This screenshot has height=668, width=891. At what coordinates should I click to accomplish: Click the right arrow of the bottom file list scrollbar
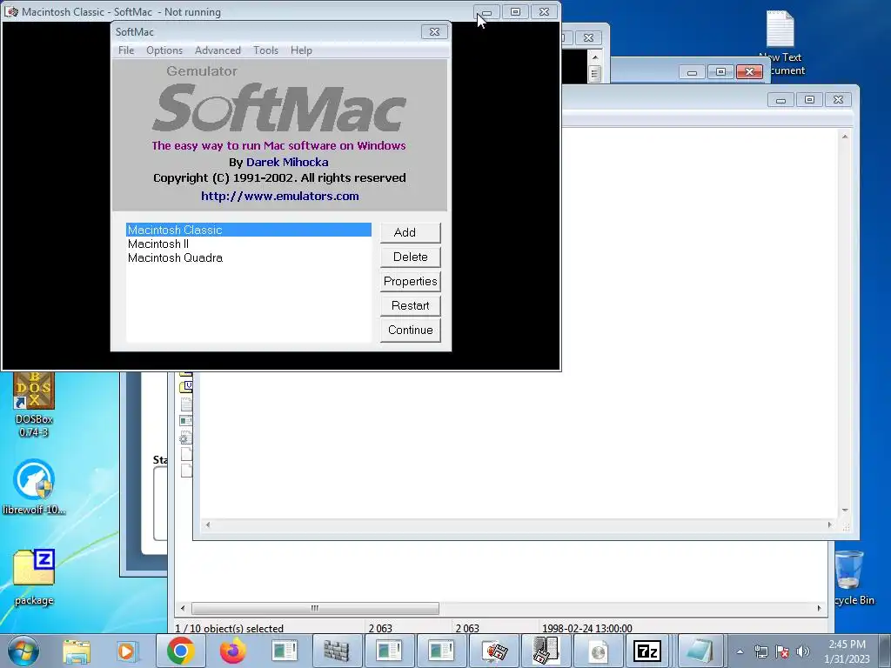(819, 608)
